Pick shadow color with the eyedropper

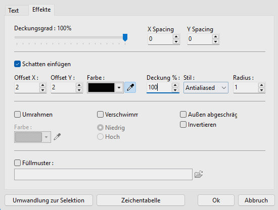tap(130, 87)
